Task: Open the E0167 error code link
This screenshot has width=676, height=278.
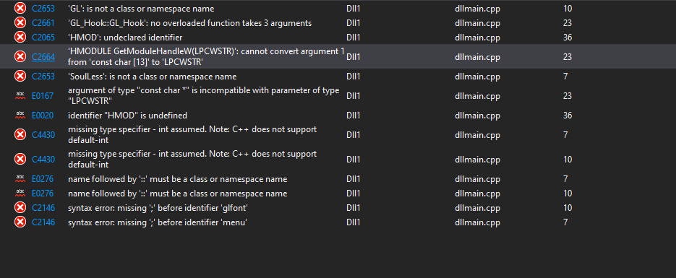Action: tap(43, 96)
